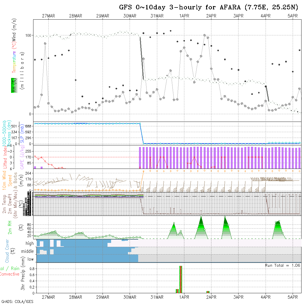Select the "4APR" label on the top date axis
The width and height of the screenshot is (304, 304).
[266, 16]
